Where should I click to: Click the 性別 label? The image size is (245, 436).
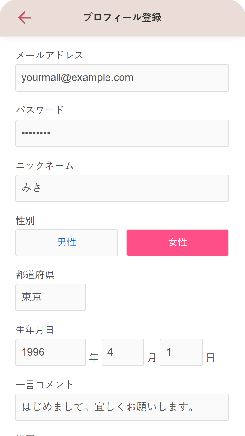25,221
